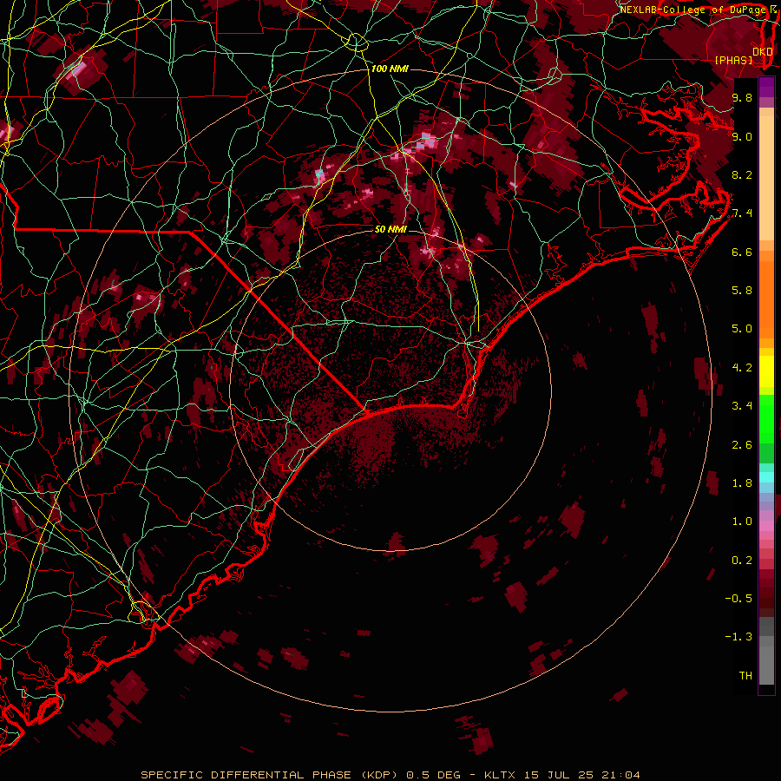This screenshot has width=781, height=781.
Task: Click the 100 NMI range ring label
Action: pos(390,69)
